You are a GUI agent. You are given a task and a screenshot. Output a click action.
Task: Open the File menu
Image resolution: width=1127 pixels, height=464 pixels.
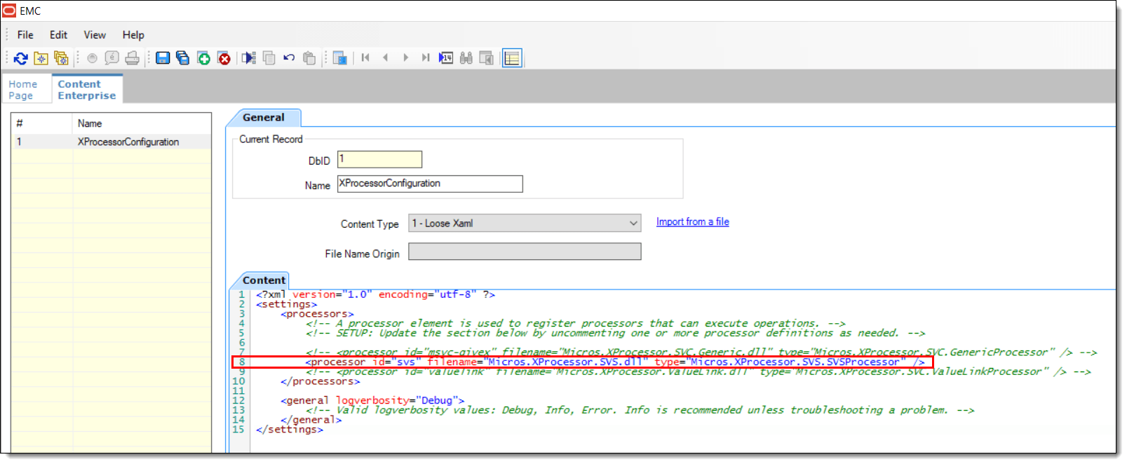[25, 35]
